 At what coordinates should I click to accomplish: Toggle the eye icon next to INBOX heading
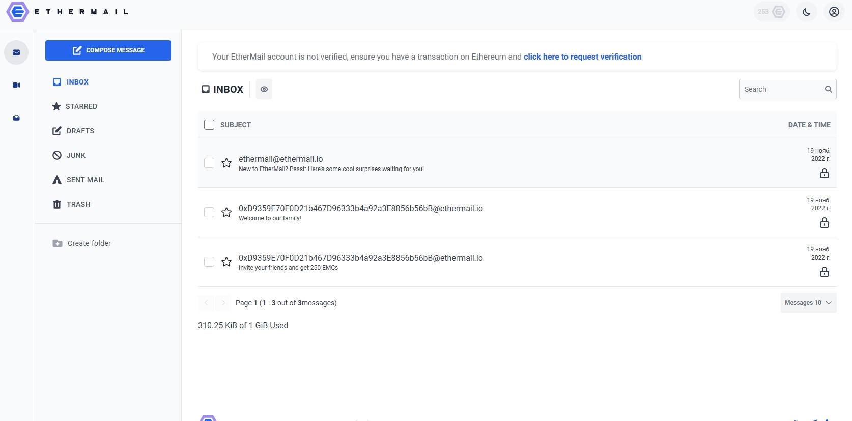[264, 89]
